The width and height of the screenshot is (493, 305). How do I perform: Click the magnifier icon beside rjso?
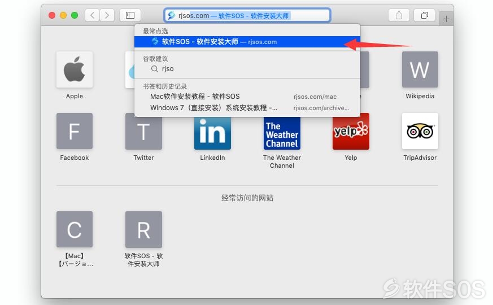(x=154, y=69)
